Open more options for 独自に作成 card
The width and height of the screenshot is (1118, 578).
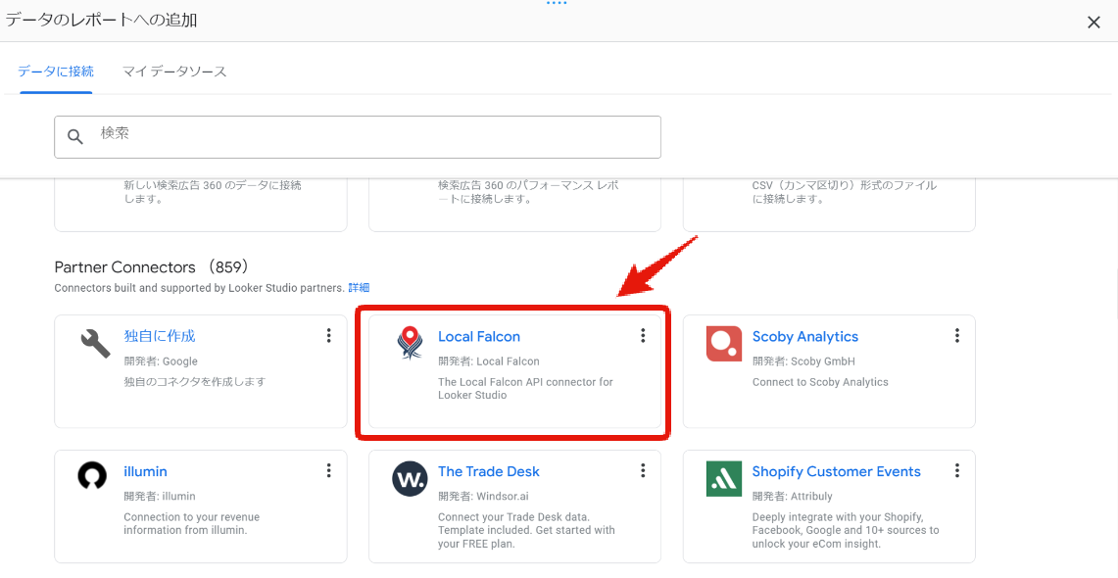pyautogui.click(x=328, y=335)
